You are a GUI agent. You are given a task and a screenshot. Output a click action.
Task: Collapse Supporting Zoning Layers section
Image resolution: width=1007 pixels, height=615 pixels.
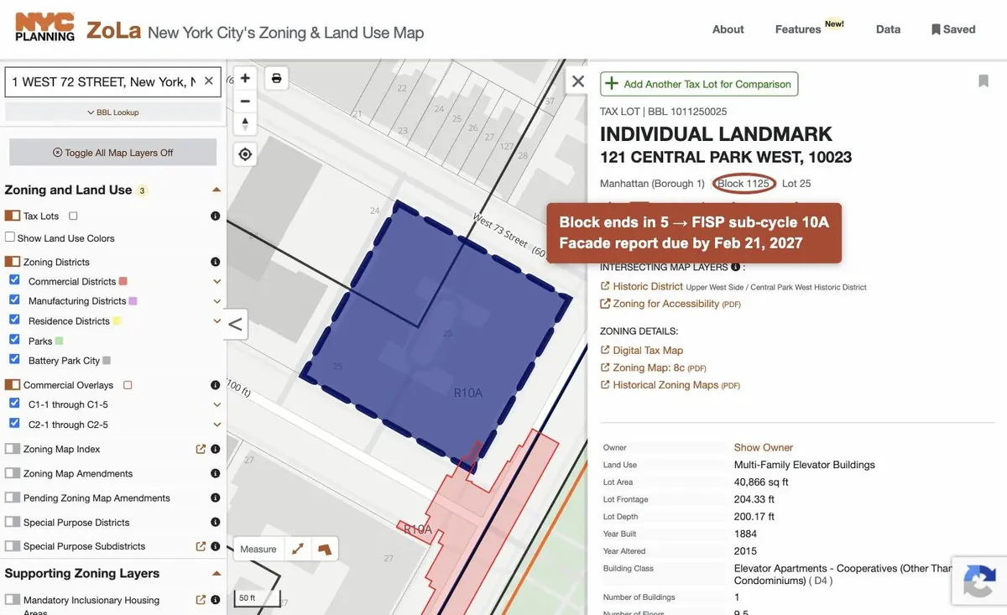[217, 573]
